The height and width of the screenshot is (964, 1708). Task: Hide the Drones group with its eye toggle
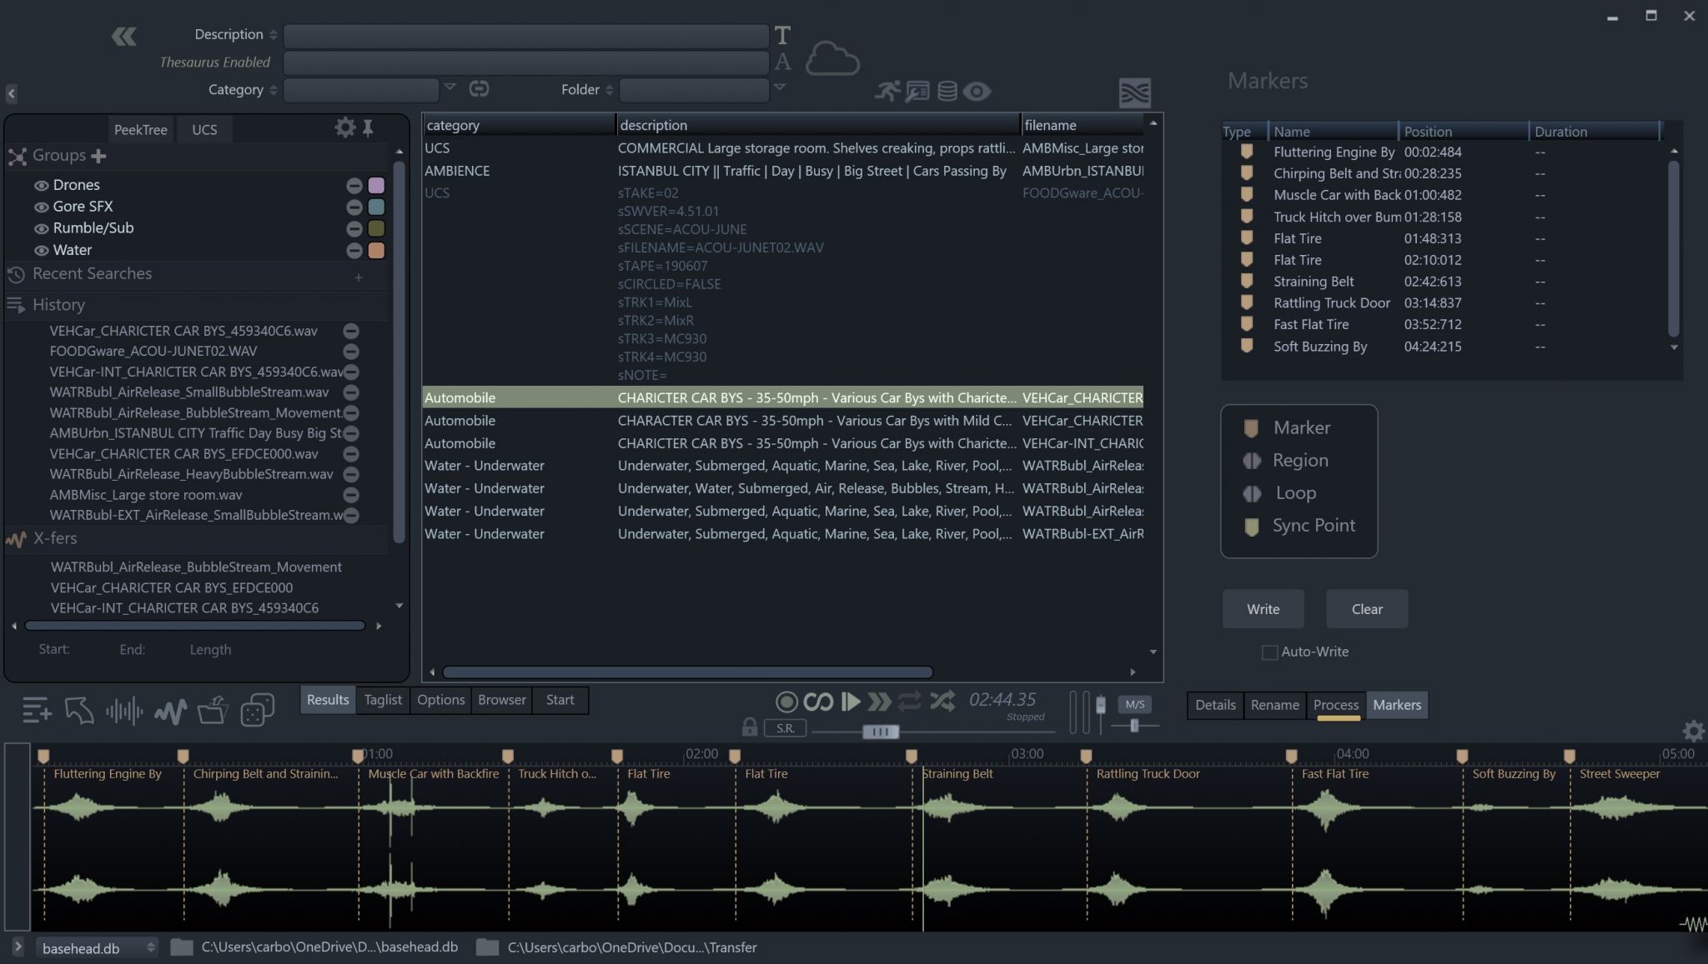click(x=41, y=184)
